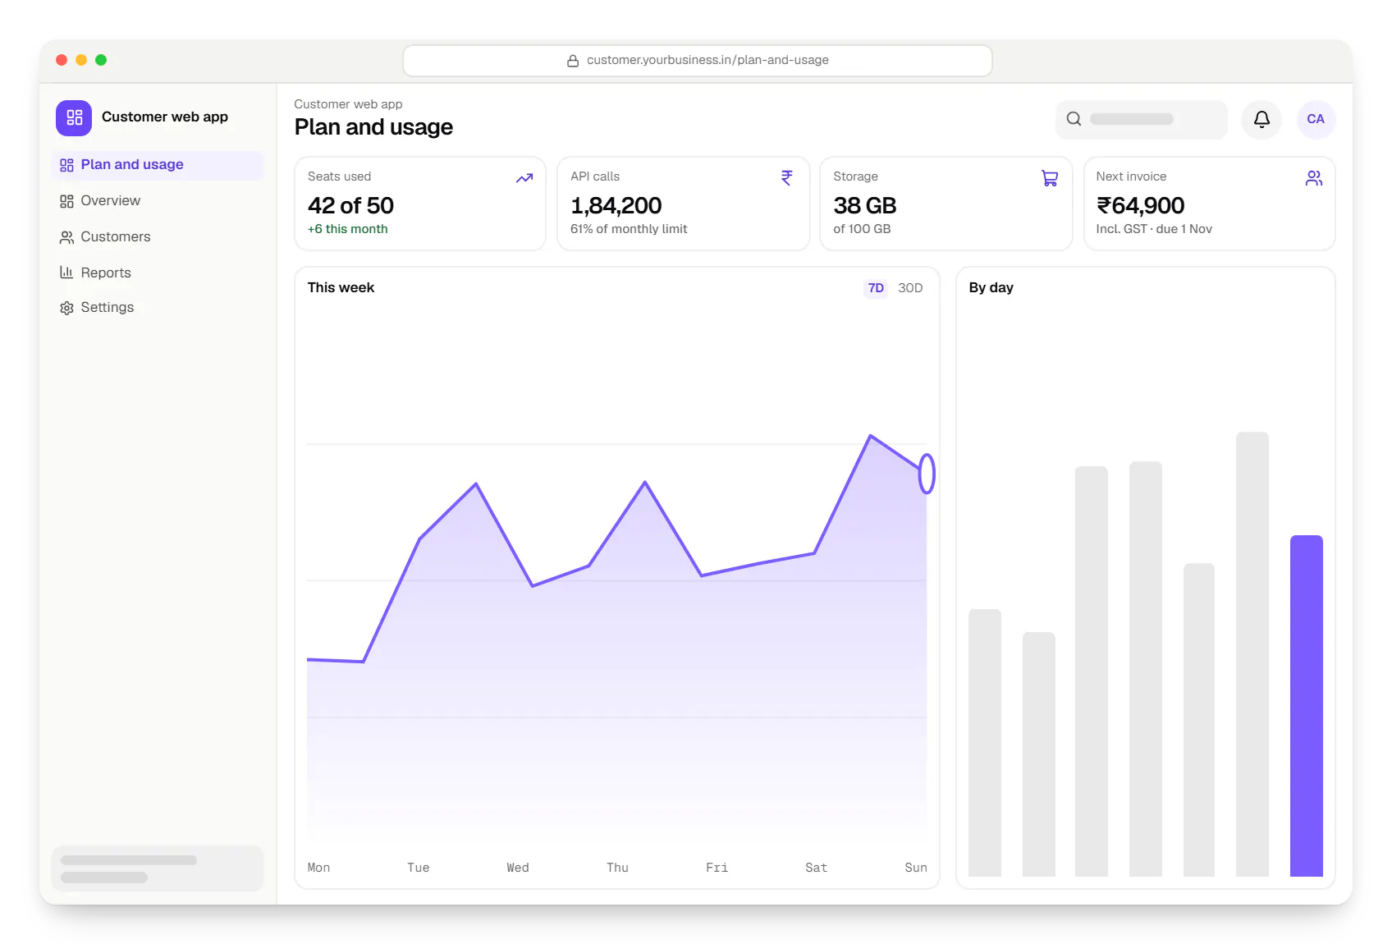Click the '38 GB' storage value
The image size is (1392, 944).
[x=864, y=205]
